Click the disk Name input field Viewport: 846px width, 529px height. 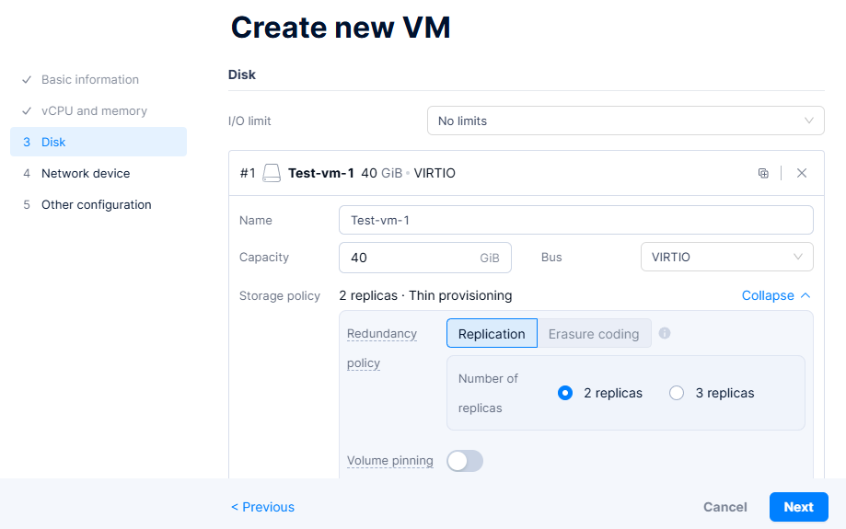click(575, 221)
